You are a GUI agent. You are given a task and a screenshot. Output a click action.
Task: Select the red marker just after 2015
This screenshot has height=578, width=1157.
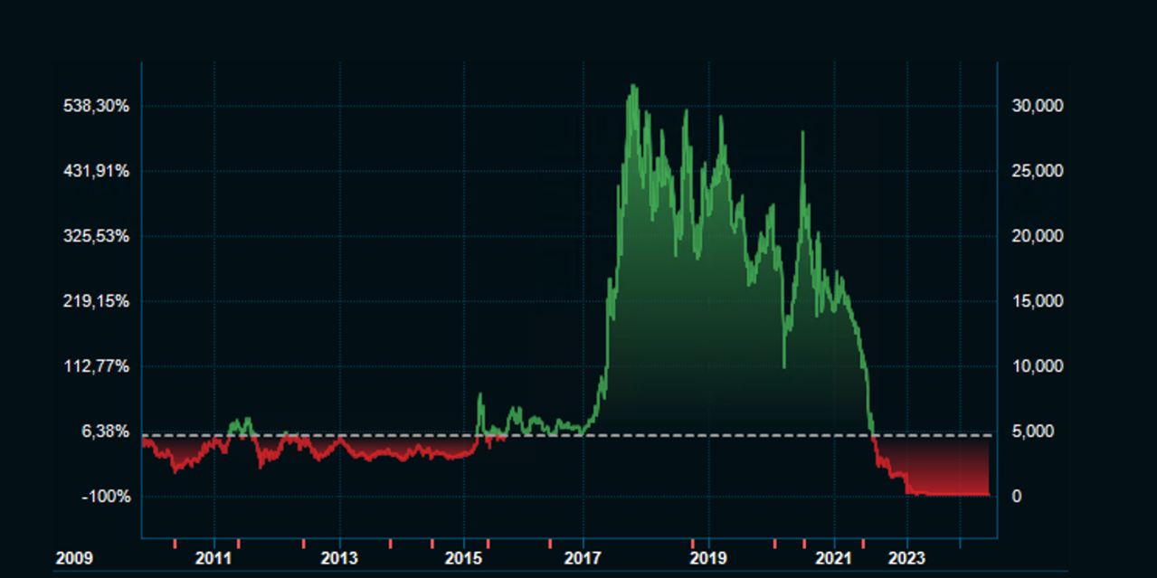[x=488, y=542]
